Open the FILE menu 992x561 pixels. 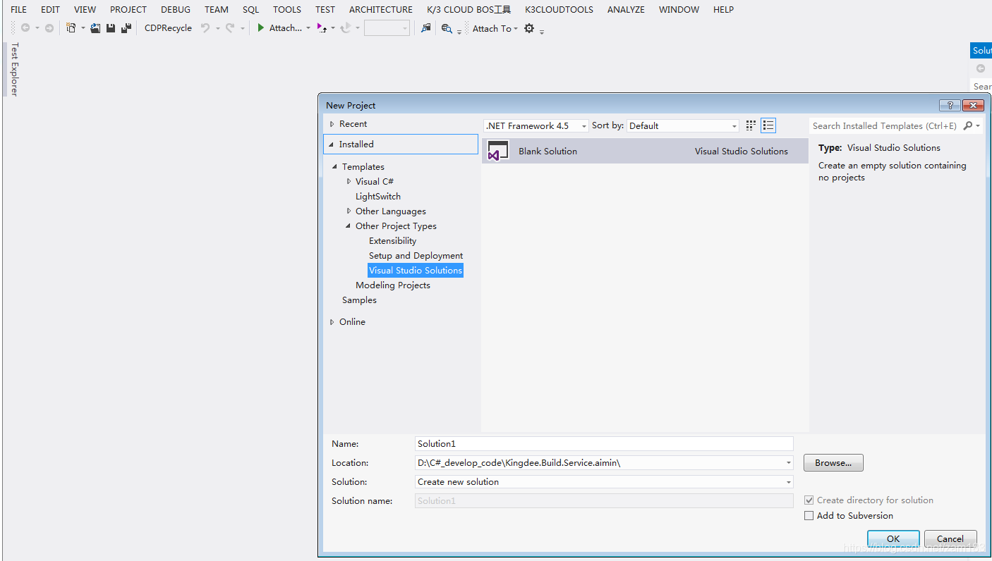click(18, 9)
